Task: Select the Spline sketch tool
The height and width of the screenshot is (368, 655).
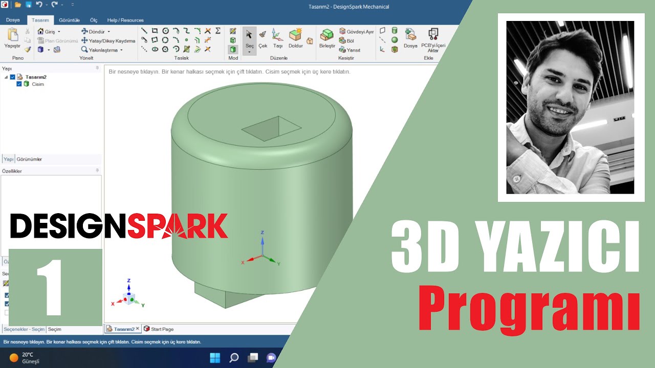Action: pyautogui.click(x=187, y=31)
